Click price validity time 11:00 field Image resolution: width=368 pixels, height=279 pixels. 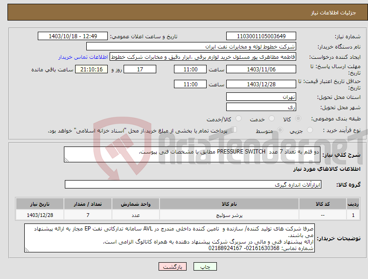click(190, 84)
